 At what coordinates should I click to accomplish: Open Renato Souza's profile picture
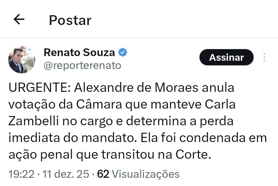pyautogui.click(x=22, y=60)
